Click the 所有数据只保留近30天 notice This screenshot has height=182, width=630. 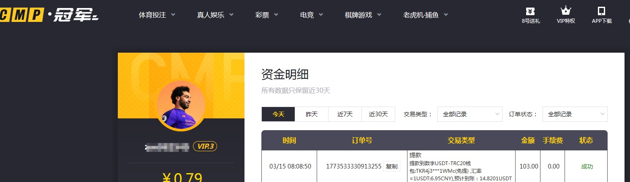(296, 90)
